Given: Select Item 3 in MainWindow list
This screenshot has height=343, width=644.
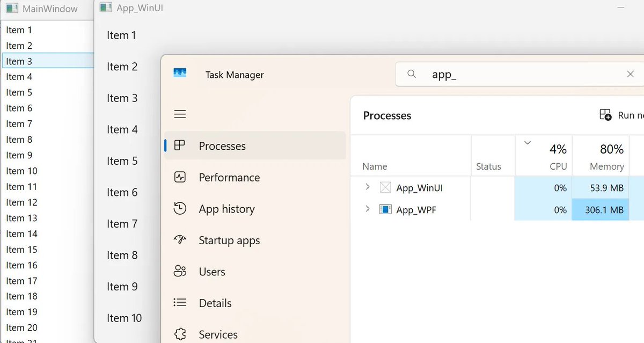Looking at the screenshot, I should pos(47,61).
